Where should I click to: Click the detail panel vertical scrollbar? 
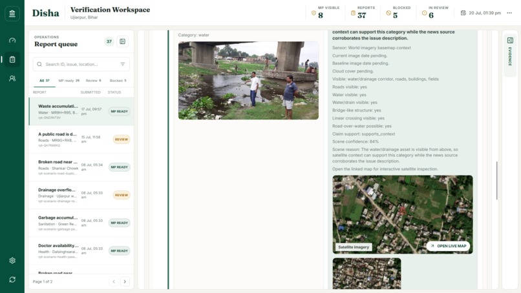(x=496, y=181)
